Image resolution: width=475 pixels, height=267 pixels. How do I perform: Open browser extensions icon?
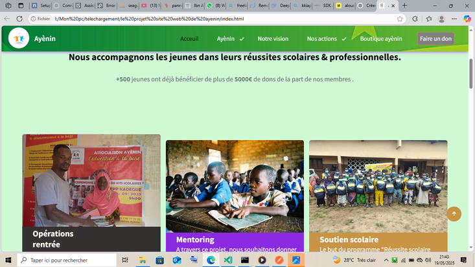(415, 19)
